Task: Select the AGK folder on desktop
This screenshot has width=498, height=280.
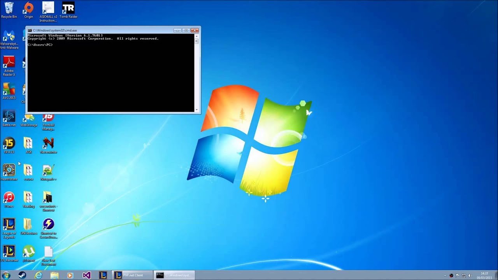Action: [x=28, y=146]
